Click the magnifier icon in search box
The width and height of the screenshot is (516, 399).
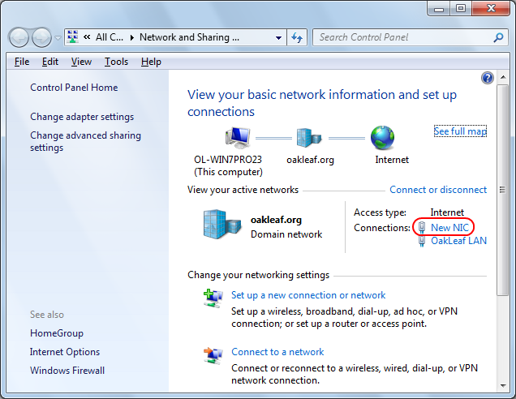click(499, 37)
